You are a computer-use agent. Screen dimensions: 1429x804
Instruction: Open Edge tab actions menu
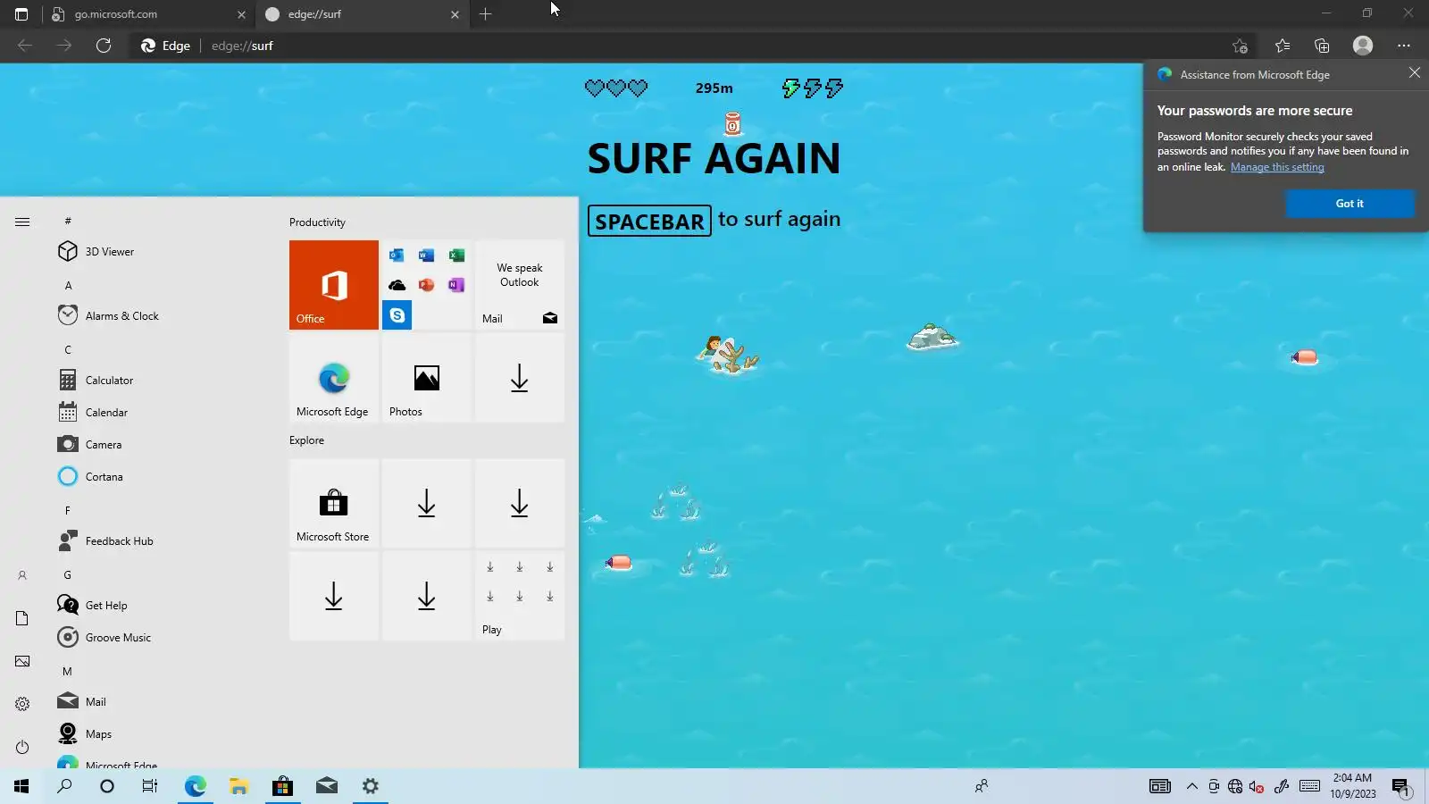(x=21, y=14)
